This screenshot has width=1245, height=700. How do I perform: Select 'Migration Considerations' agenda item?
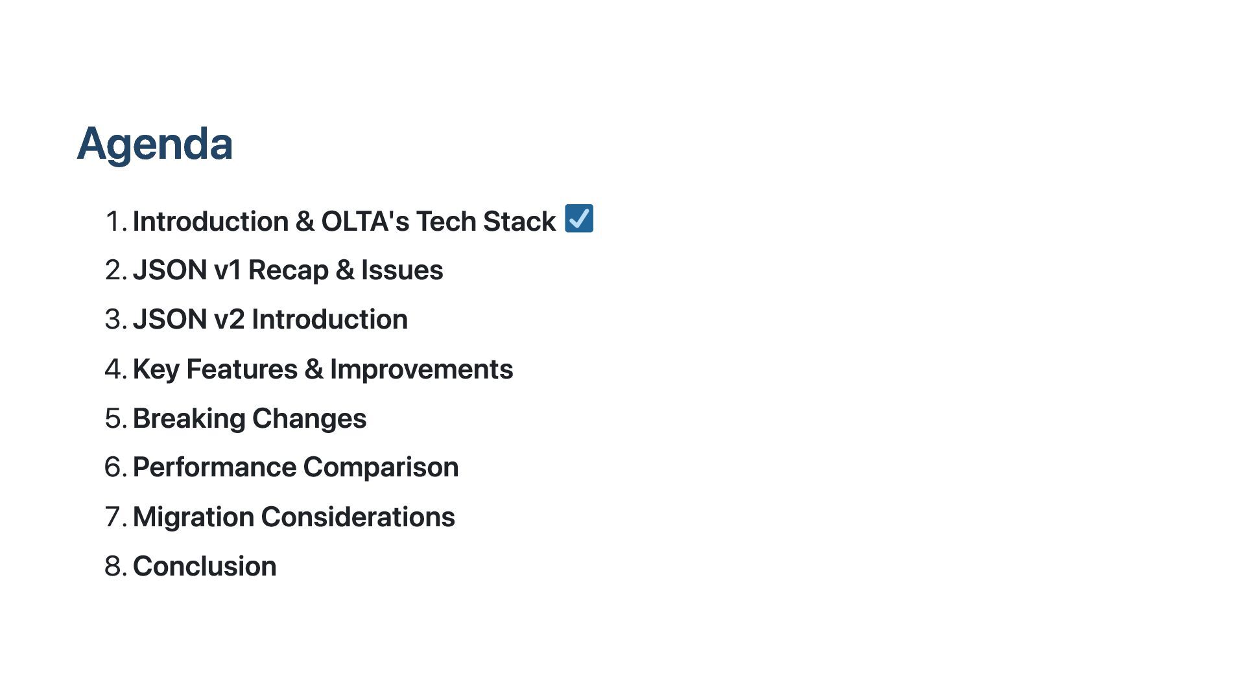click(x=294, y=517)
